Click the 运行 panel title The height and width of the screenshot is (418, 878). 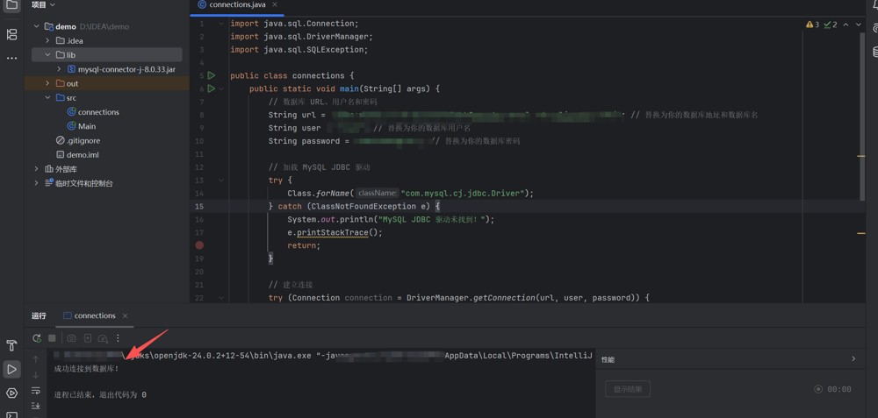coord(39,315)
